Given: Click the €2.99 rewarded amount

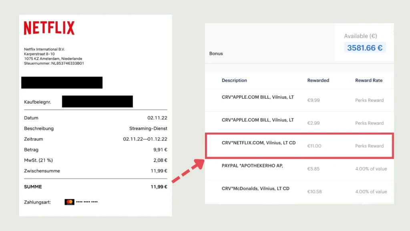Looking at the screenshot, I should [x=313, y=123].
